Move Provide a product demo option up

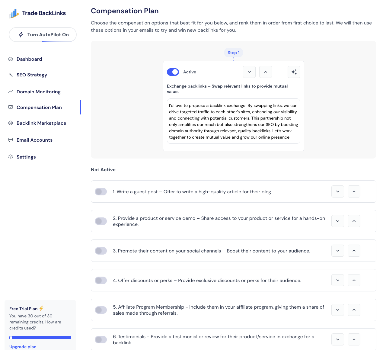(354, 221)
